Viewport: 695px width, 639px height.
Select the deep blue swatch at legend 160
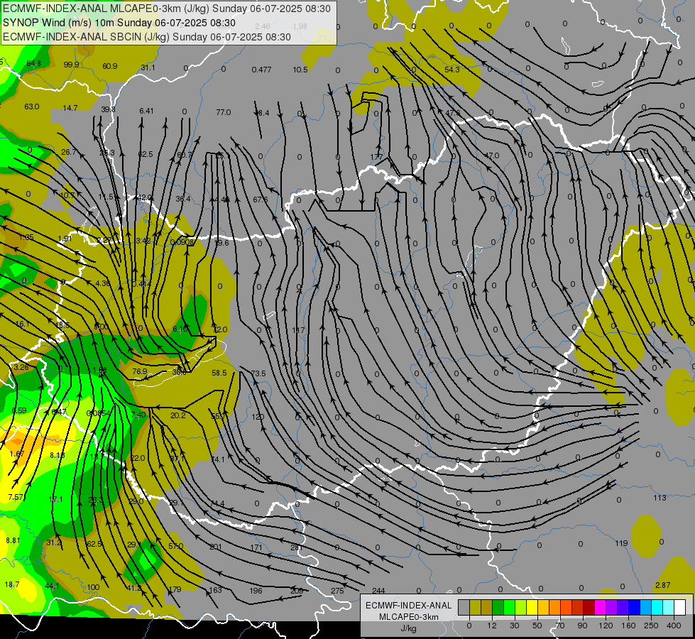634,607
